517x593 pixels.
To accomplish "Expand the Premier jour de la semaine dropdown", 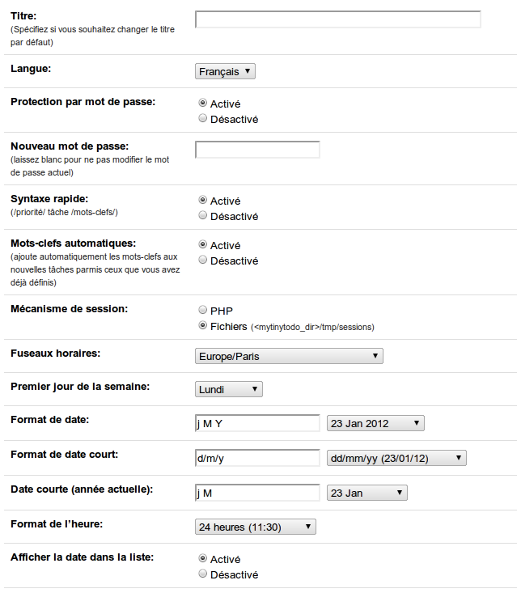I will (x=229, y=389).
